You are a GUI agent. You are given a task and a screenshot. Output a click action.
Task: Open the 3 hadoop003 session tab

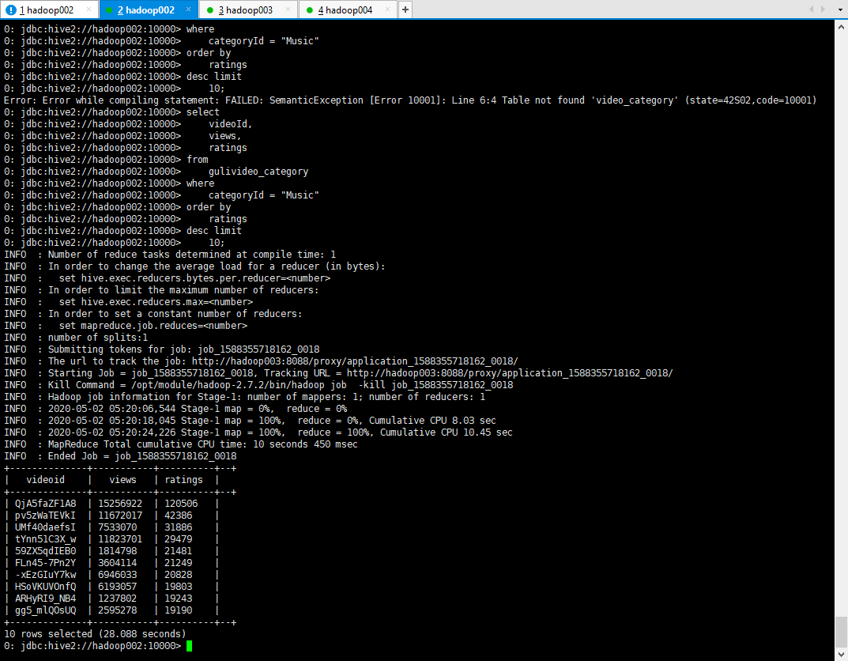tap(247, 9)
